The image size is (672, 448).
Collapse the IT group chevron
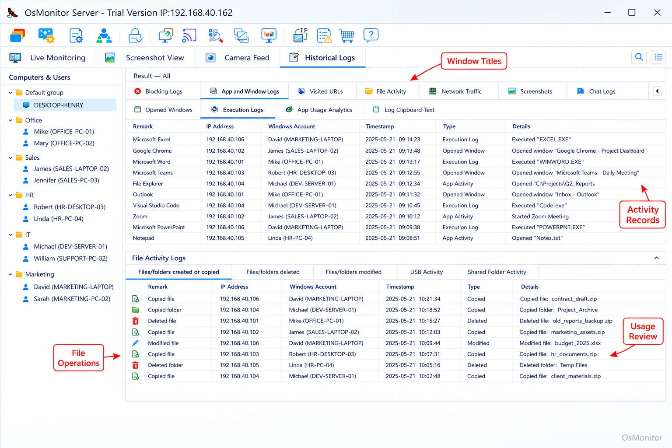pyautogui.click(x=10, y=235)
